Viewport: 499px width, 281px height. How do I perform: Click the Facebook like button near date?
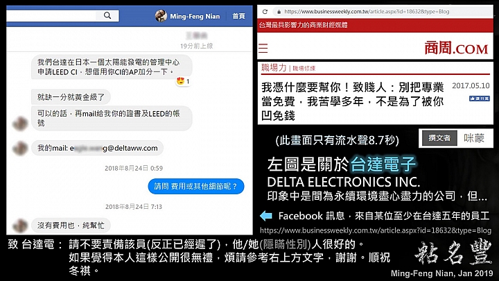480,99
